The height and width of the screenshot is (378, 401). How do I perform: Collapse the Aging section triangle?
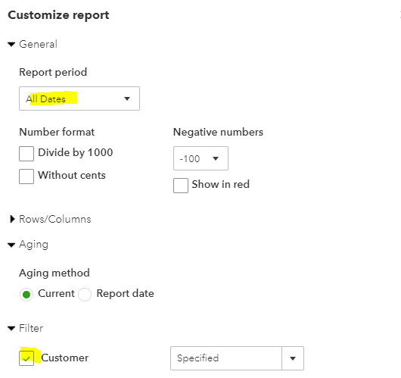pos(11,245)
